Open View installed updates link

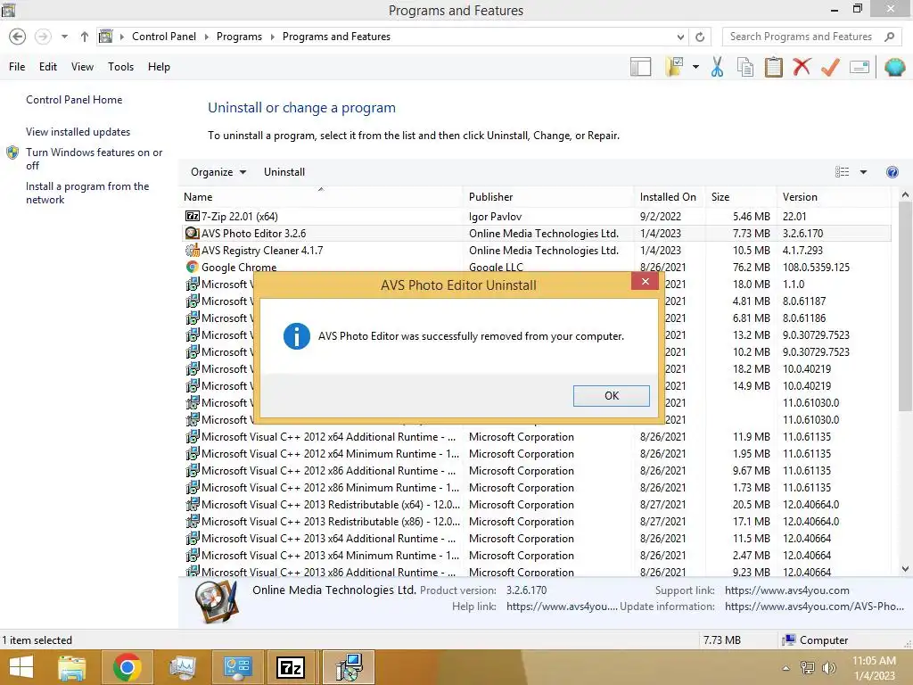point(78,132)
